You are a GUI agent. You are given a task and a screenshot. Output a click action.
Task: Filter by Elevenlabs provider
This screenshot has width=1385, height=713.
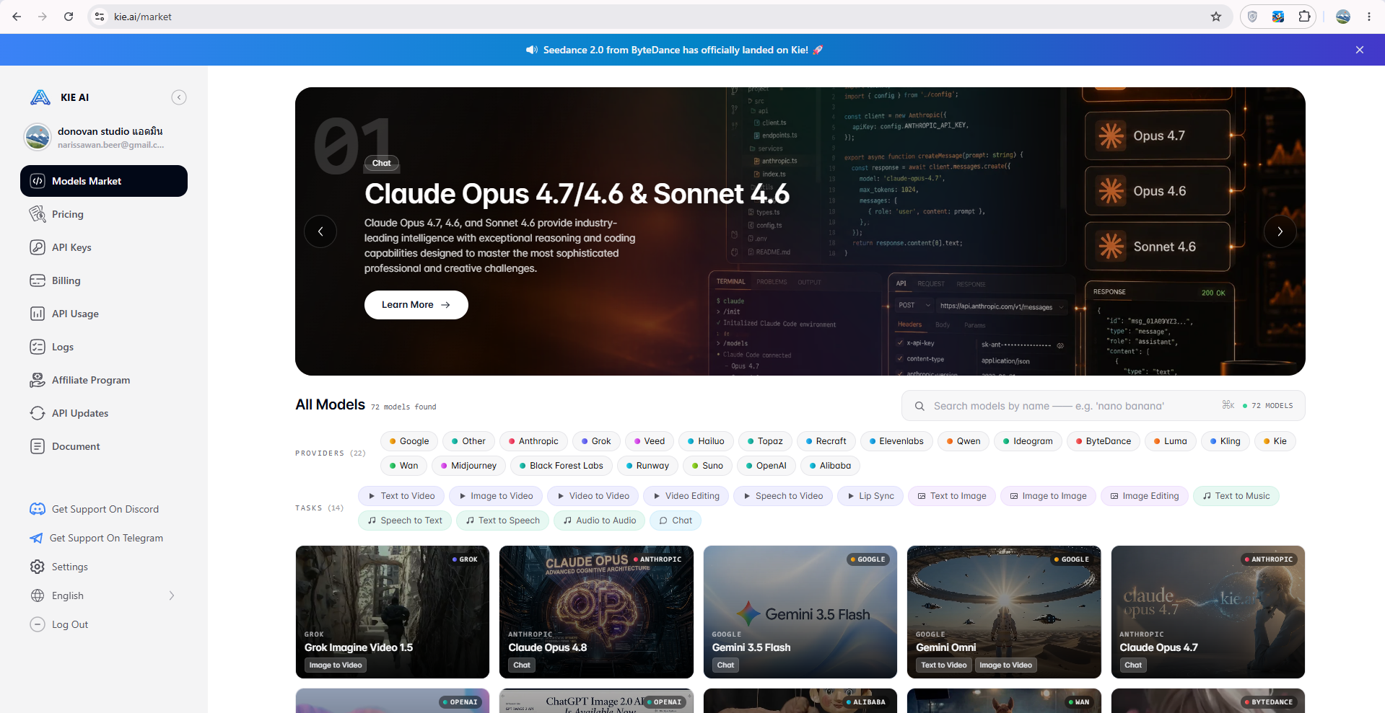pos(896,441)
